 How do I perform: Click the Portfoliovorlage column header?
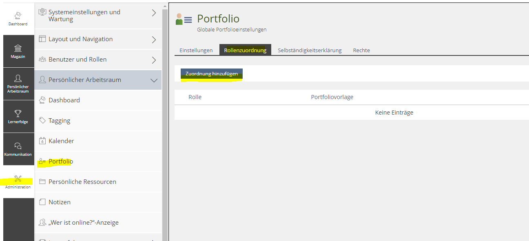coord(332,97)
